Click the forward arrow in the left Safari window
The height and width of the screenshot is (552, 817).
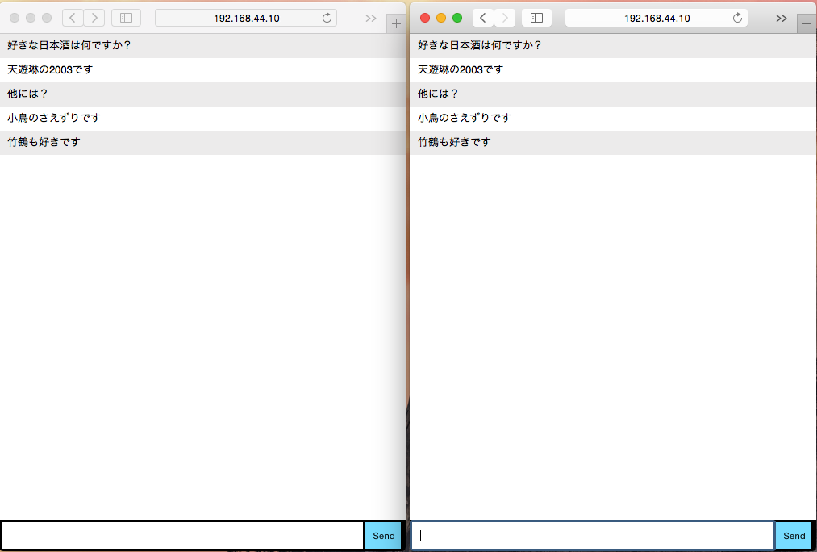94,19
